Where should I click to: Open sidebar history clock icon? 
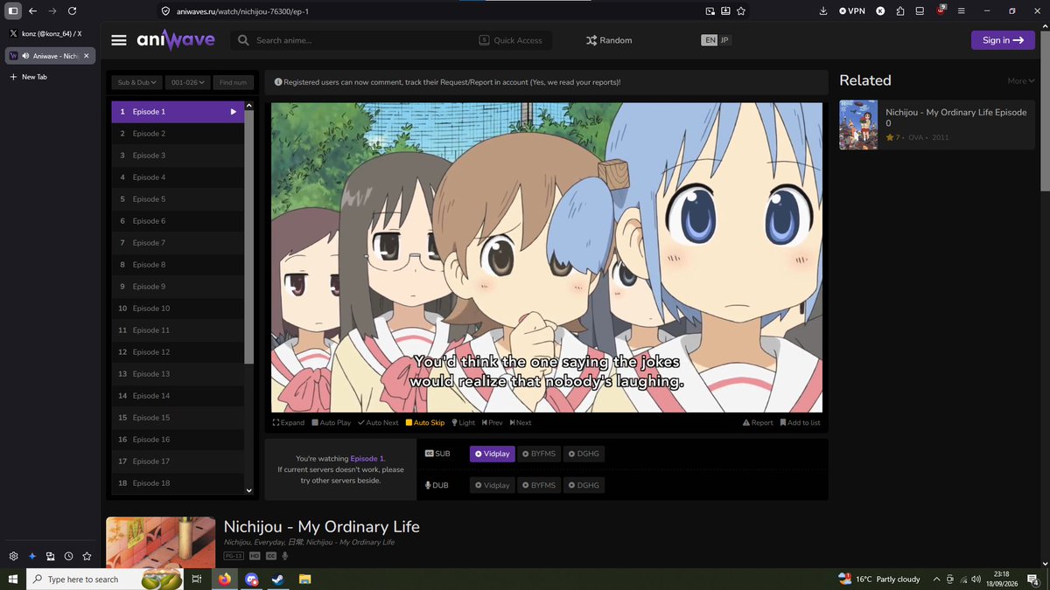pyautogui.click(x=68, y=556)
